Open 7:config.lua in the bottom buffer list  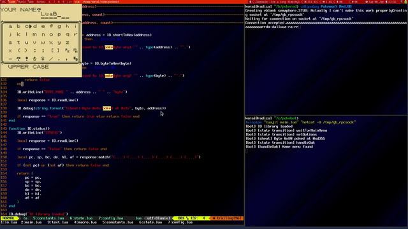180,223
